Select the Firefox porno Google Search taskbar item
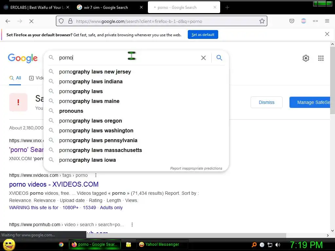This screenshot has width=335, height=251. tap(95, 244)
